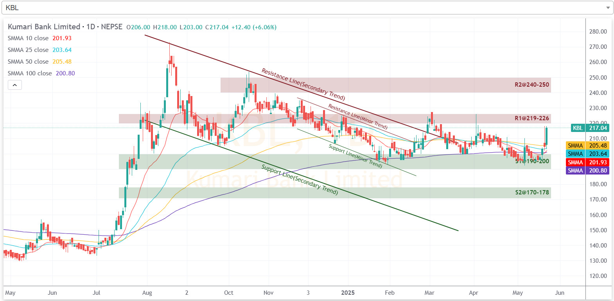
Task: Click the SMMA 10 close legend entry
Action: pyautogui.click(x=39, y=38)
